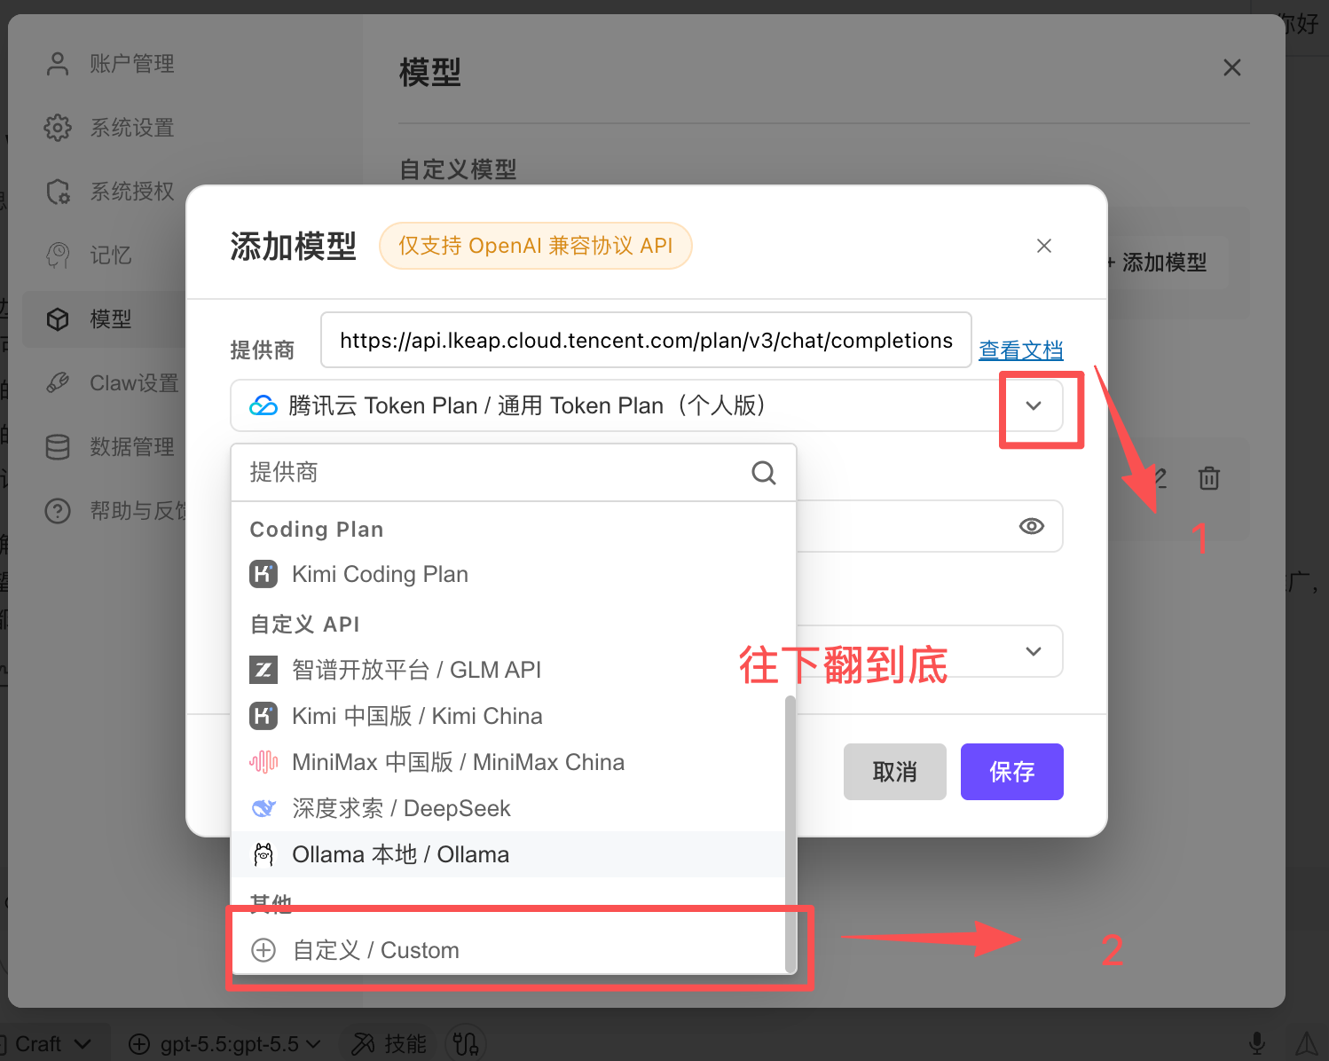Select Ollama 本地 / Ollama provider
Viewport: 1329px width, 1061px height.
click(508, 854)
